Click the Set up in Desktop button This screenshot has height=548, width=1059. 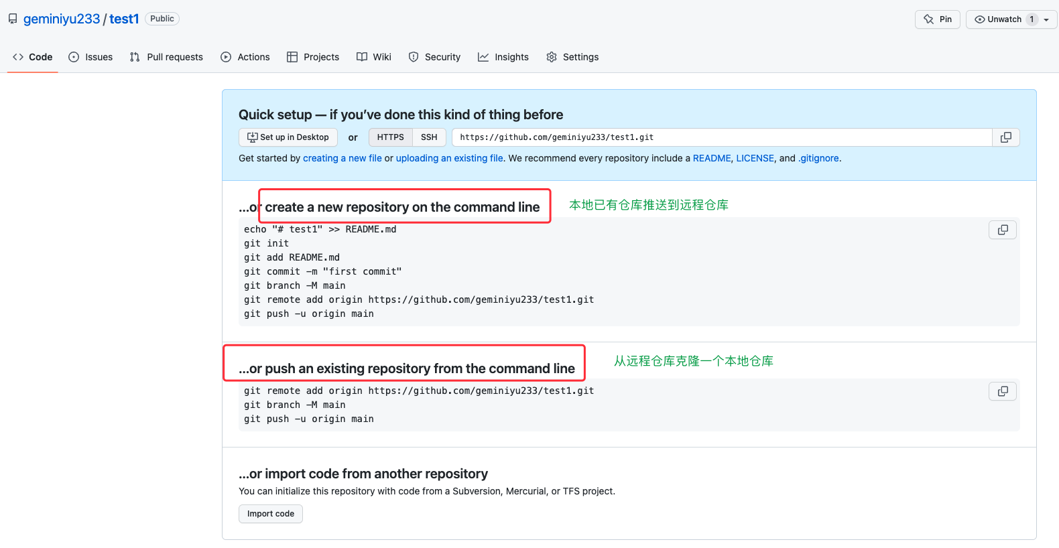(288, 137)
